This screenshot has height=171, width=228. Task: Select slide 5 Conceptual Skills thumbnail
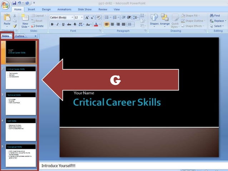point(21,155)
